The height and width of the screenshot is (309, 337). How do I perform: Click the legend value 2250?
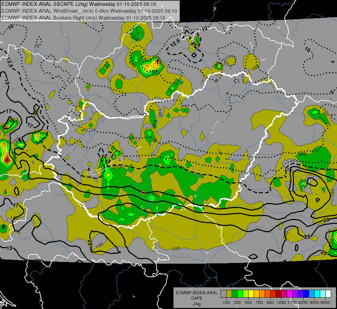[303, 302]
